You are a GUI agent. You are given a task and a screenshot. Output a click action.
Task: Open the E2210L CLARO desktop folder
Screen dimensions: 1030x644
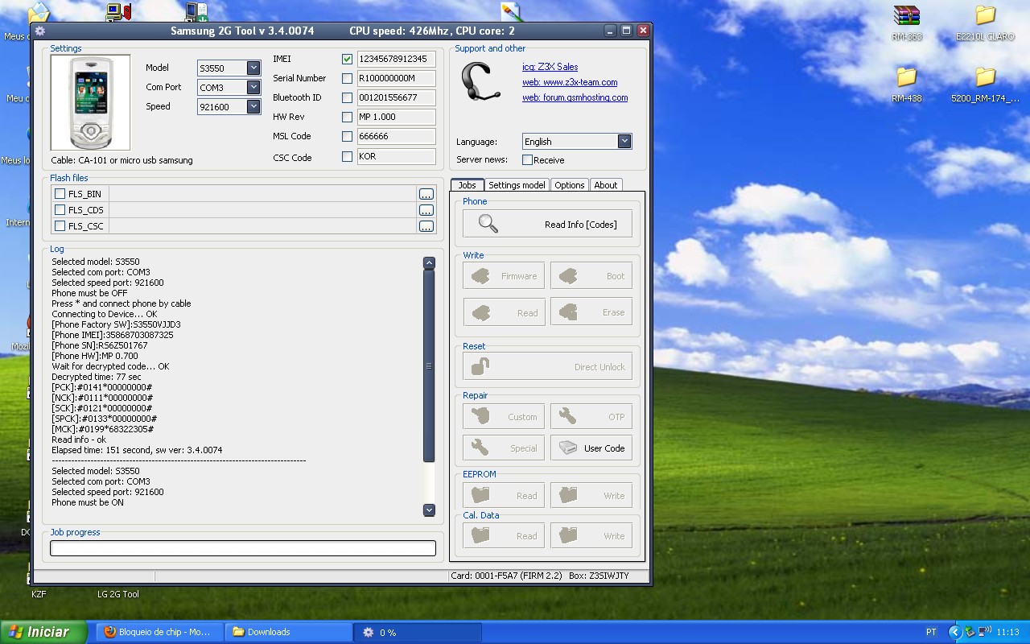(985, 23)
